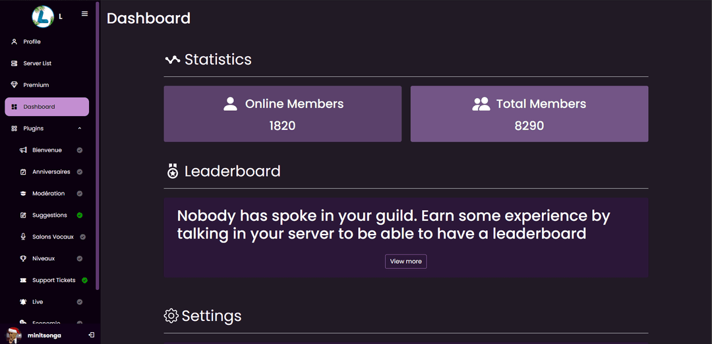Toggle the Suggestions green status check
Screen dimensions: 712x344
[80, 215]
